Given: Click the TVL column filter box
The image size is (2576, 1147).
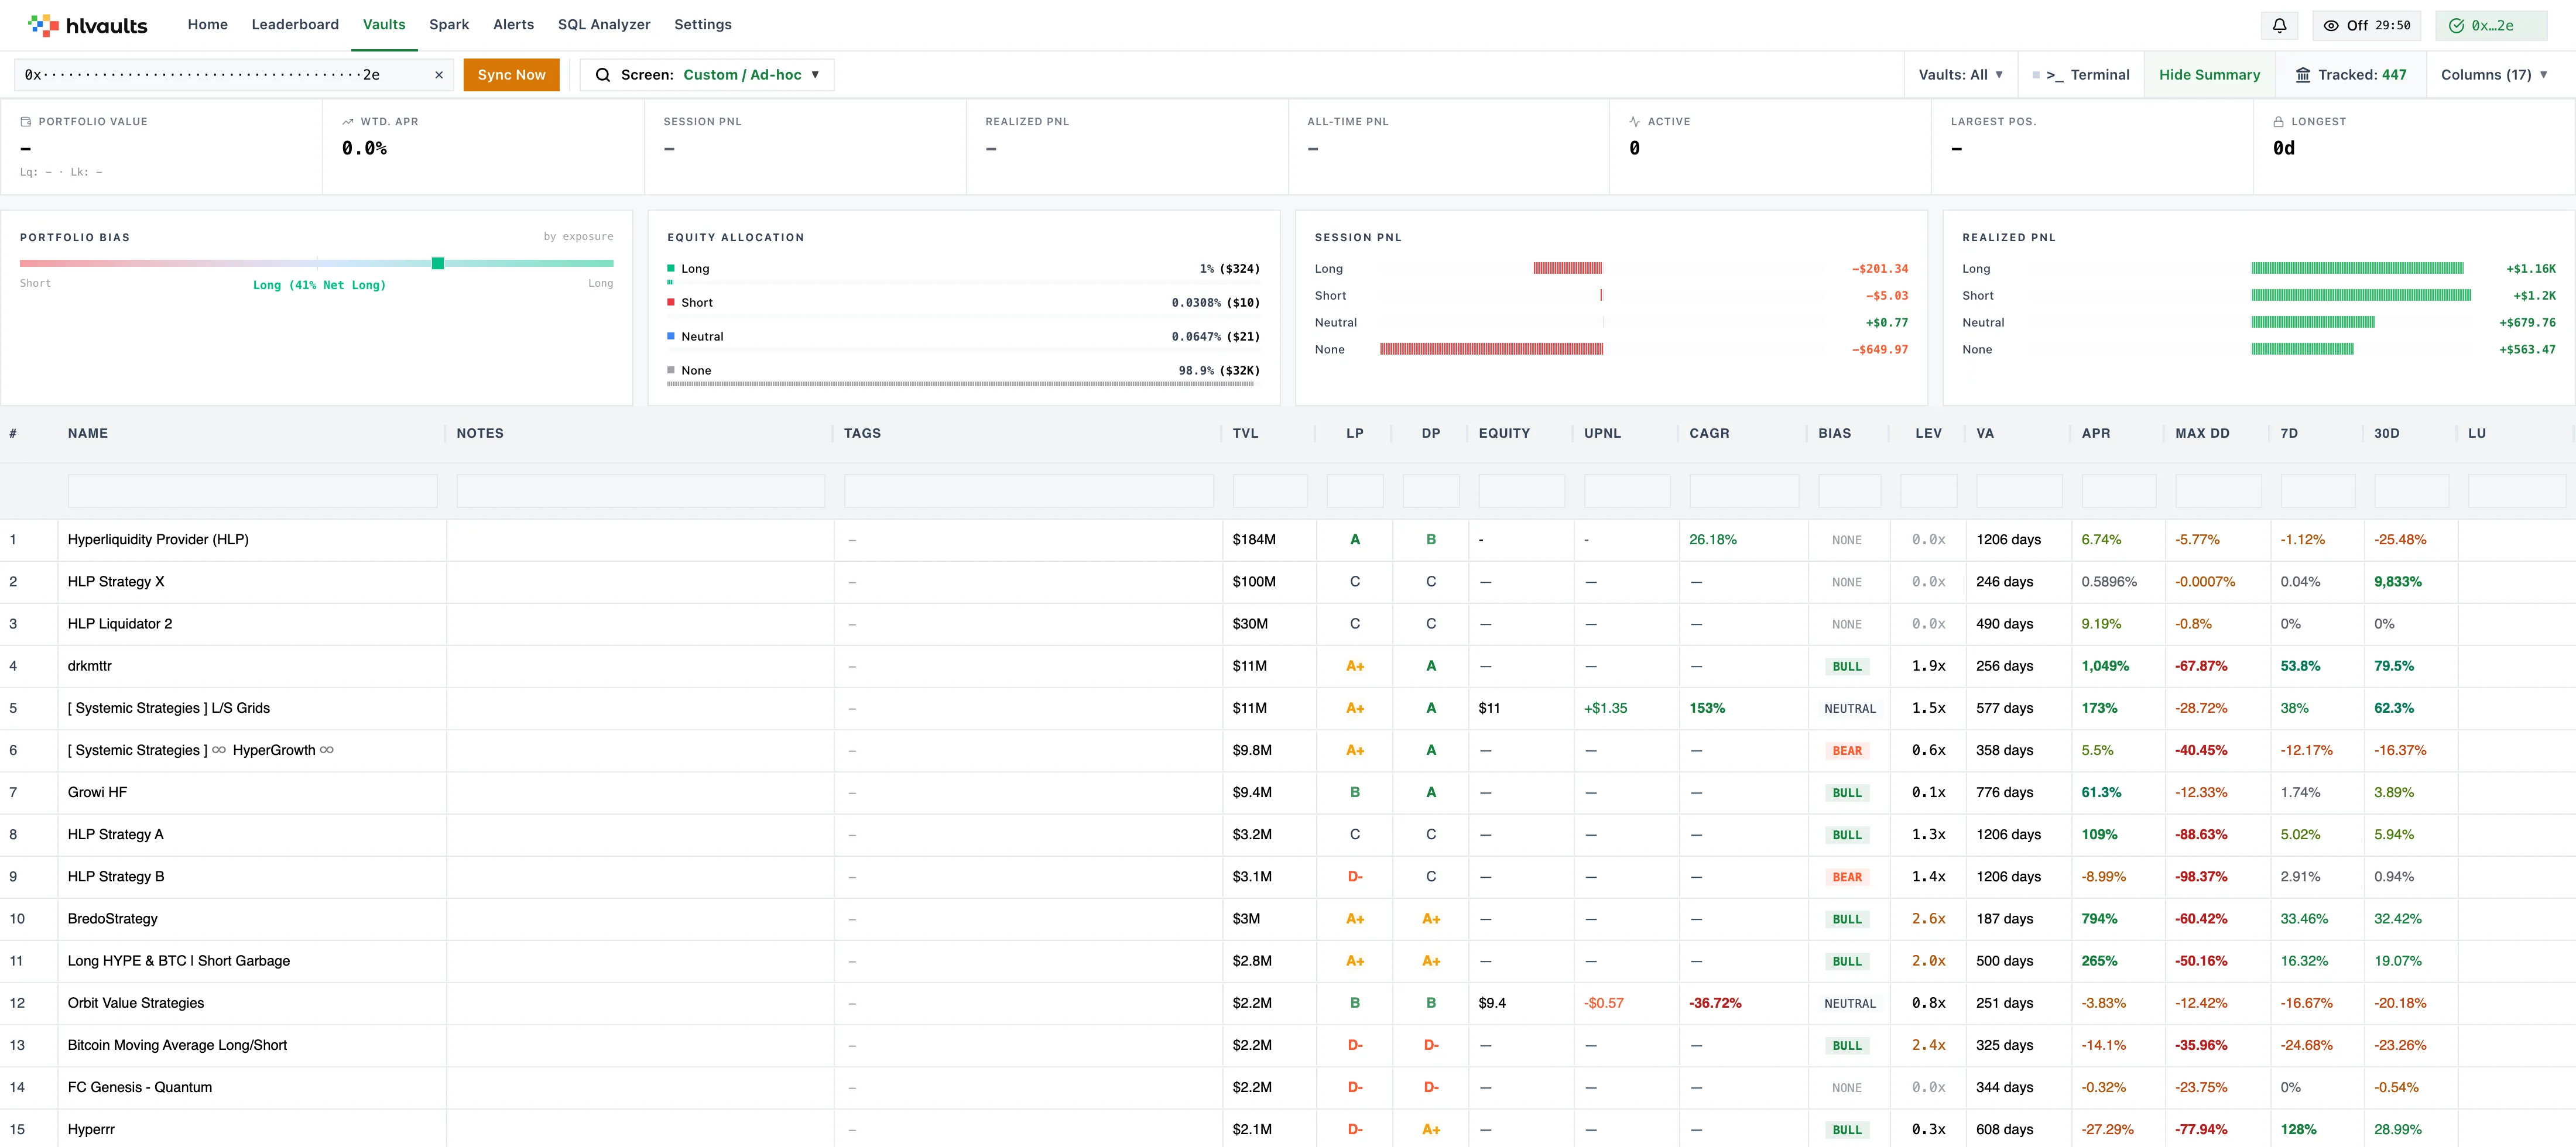Looking at the screenshot, I should click(1270, 491).
